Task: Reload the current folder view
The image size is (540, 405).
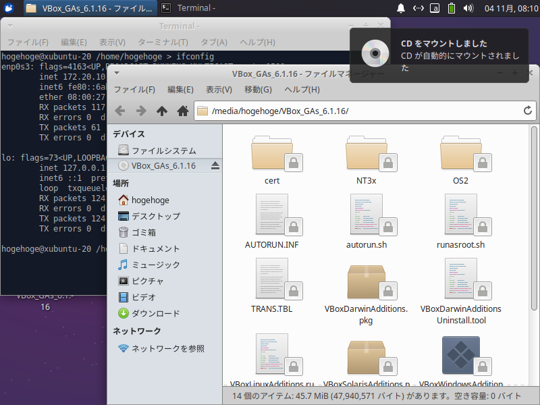Action: [528, 111]
